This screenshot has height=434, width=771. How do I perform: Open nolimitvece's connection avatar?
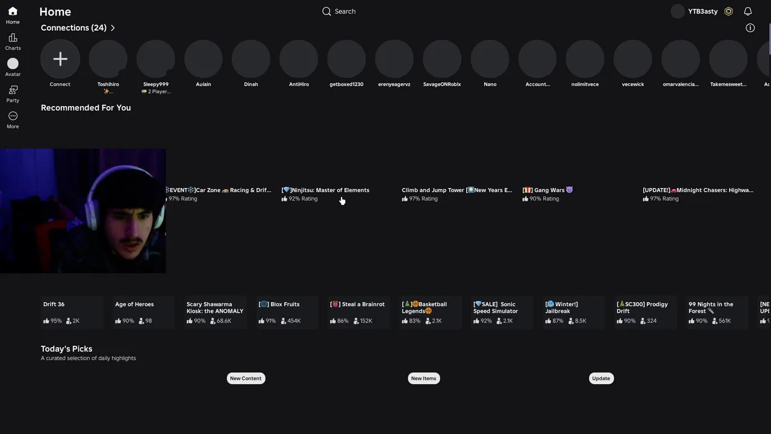[x=585, y=59]
